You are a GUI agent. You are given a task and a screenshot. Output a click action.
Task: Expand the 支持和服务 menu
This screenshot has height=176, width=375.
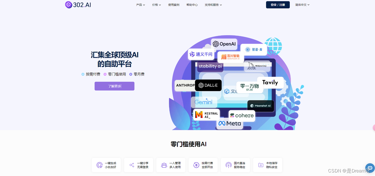[213, 5]
